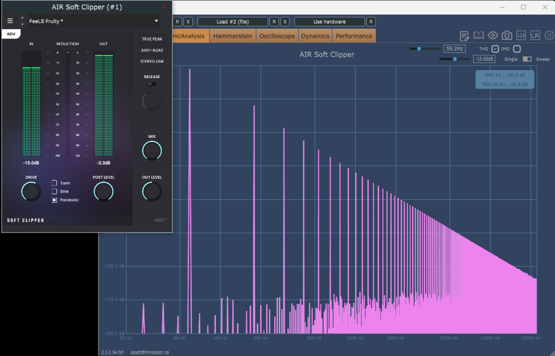555x356 pixels.
Task: Click the -15.0dB input level readout
Action: click(x=31, y=163)
